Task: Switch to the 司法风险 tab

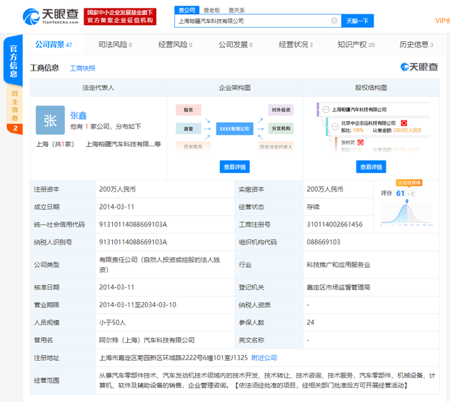Action: coord(114,44)
